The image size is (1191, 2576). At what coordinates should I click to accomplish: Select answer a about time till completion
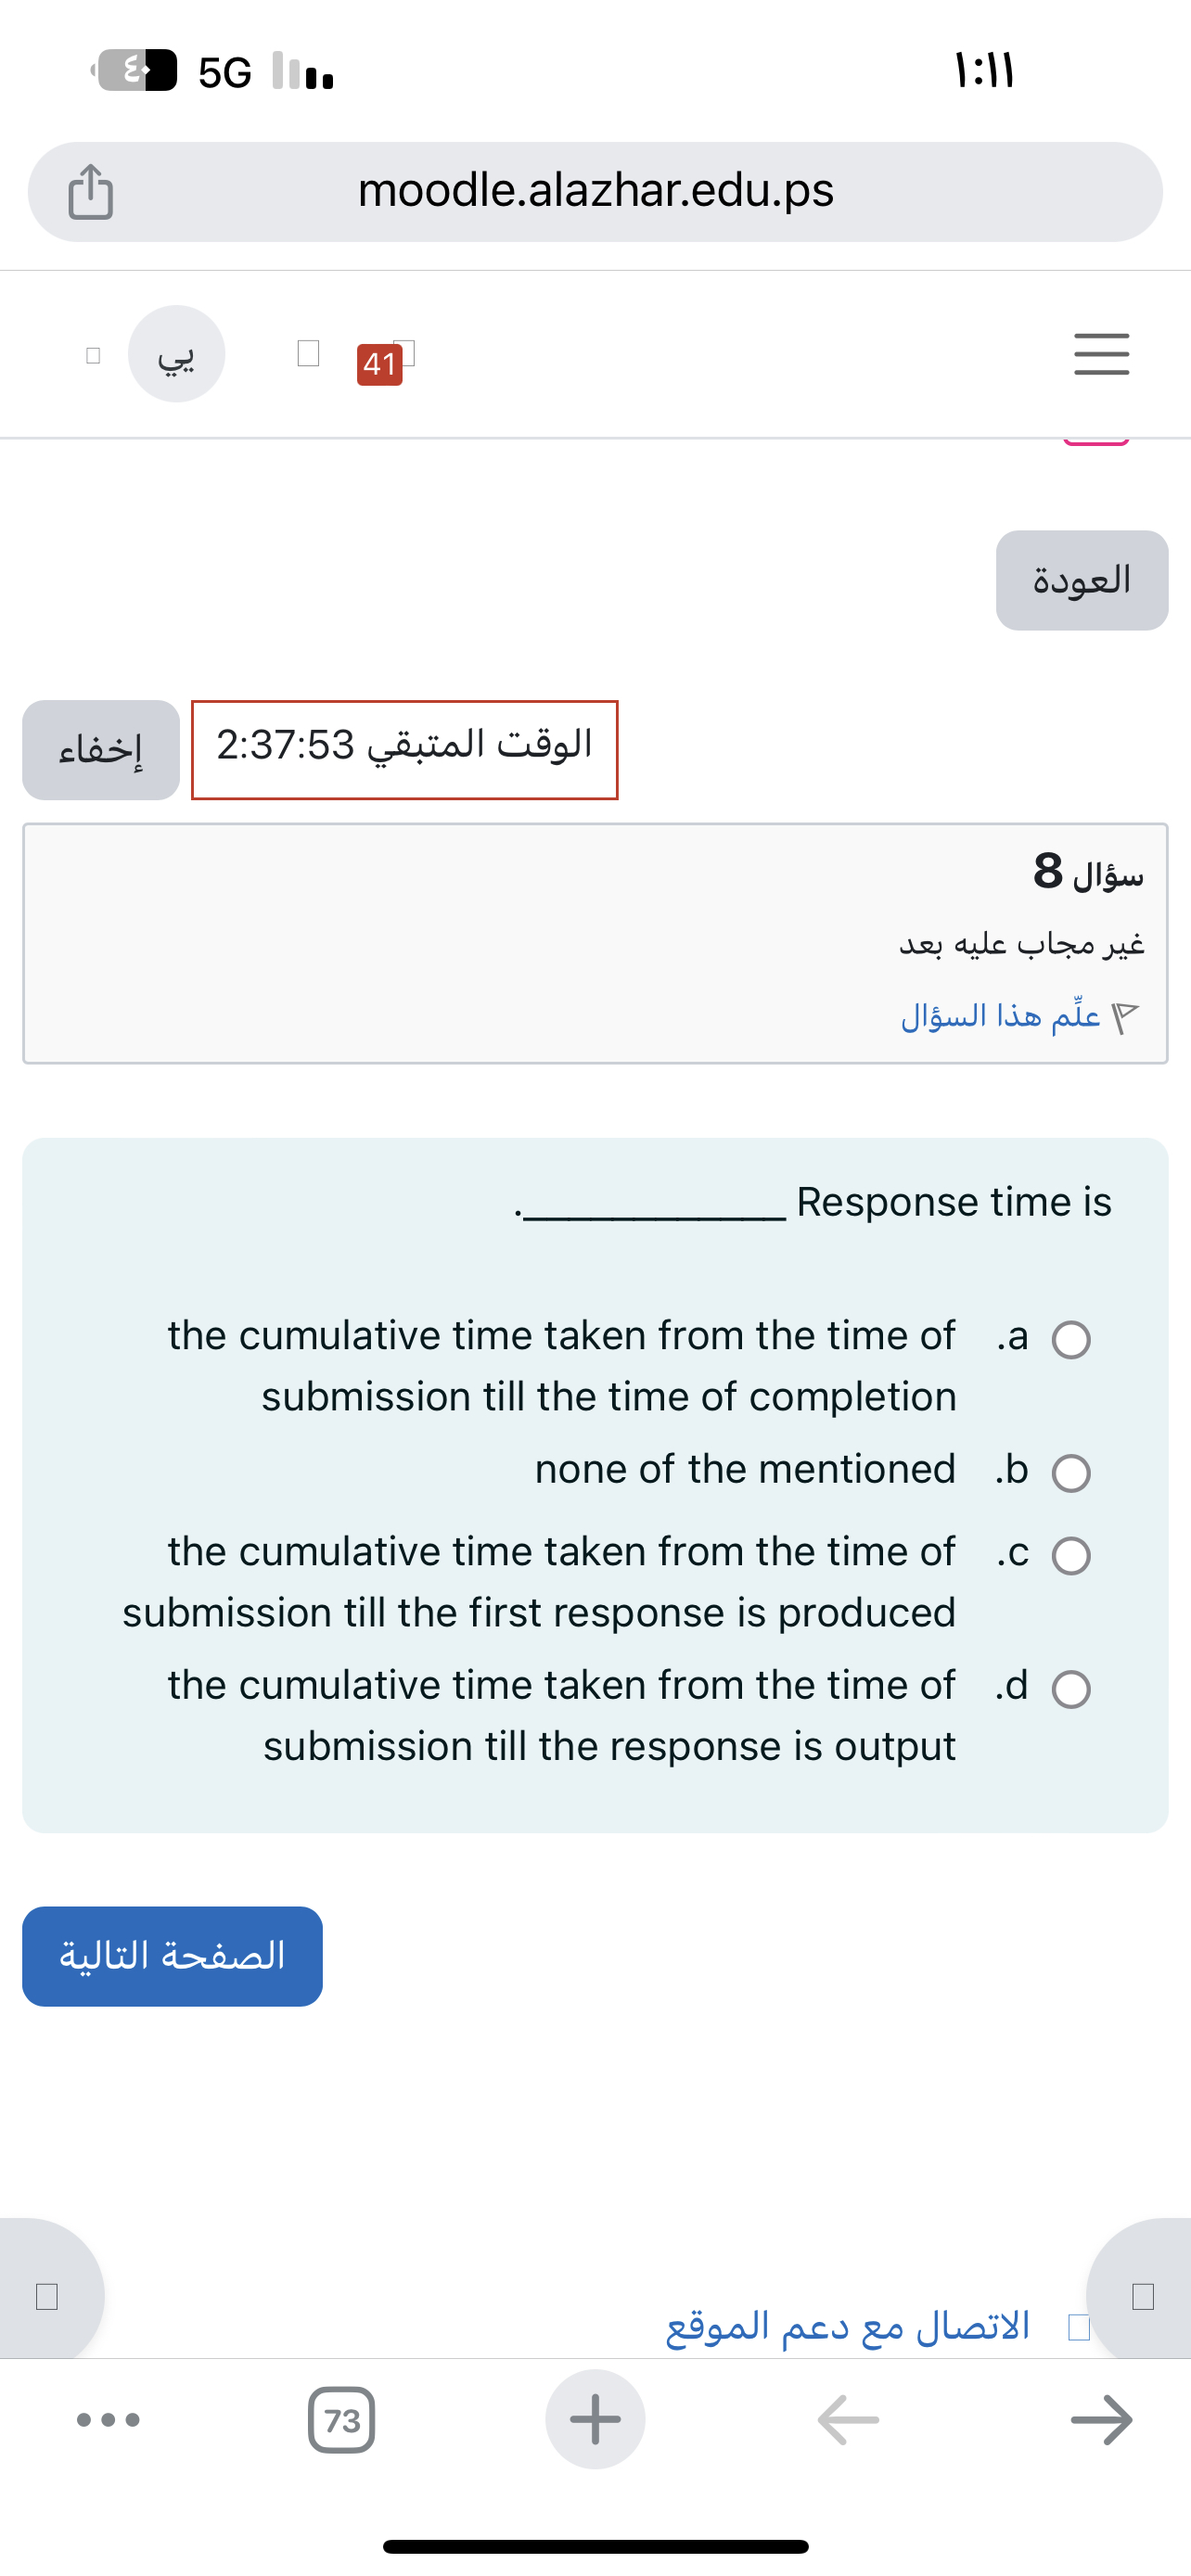tap(1072, 1340)
